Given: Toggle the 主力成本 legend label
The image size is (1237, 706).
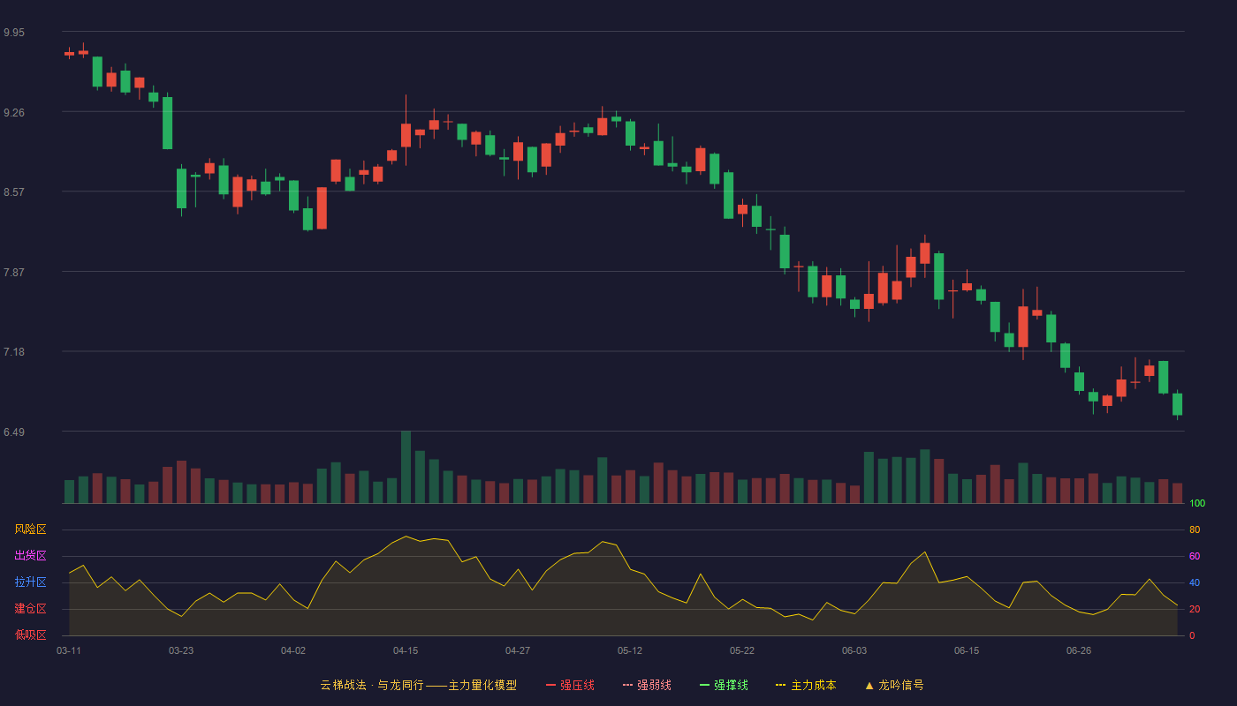Looking at the screenshot, I should (813, 685).
